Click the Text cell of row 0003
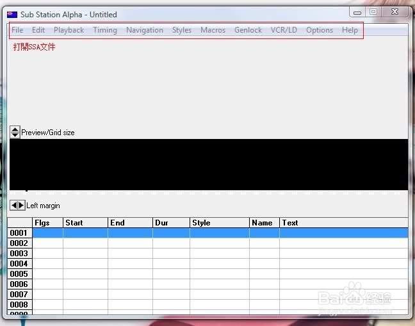 coord(344,254)
